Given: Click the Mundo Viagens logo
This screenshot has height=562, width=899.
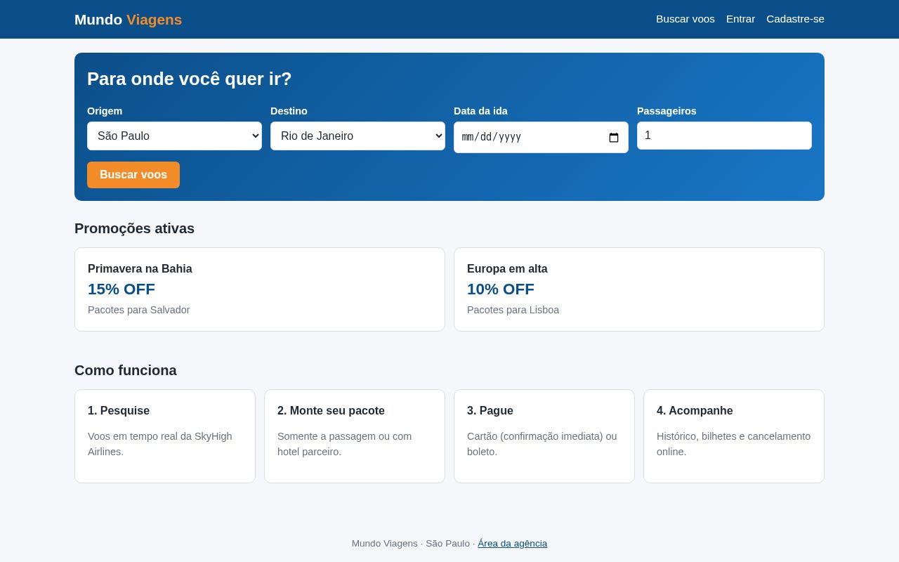Looking at the screenshot, I should pos(128,20).
